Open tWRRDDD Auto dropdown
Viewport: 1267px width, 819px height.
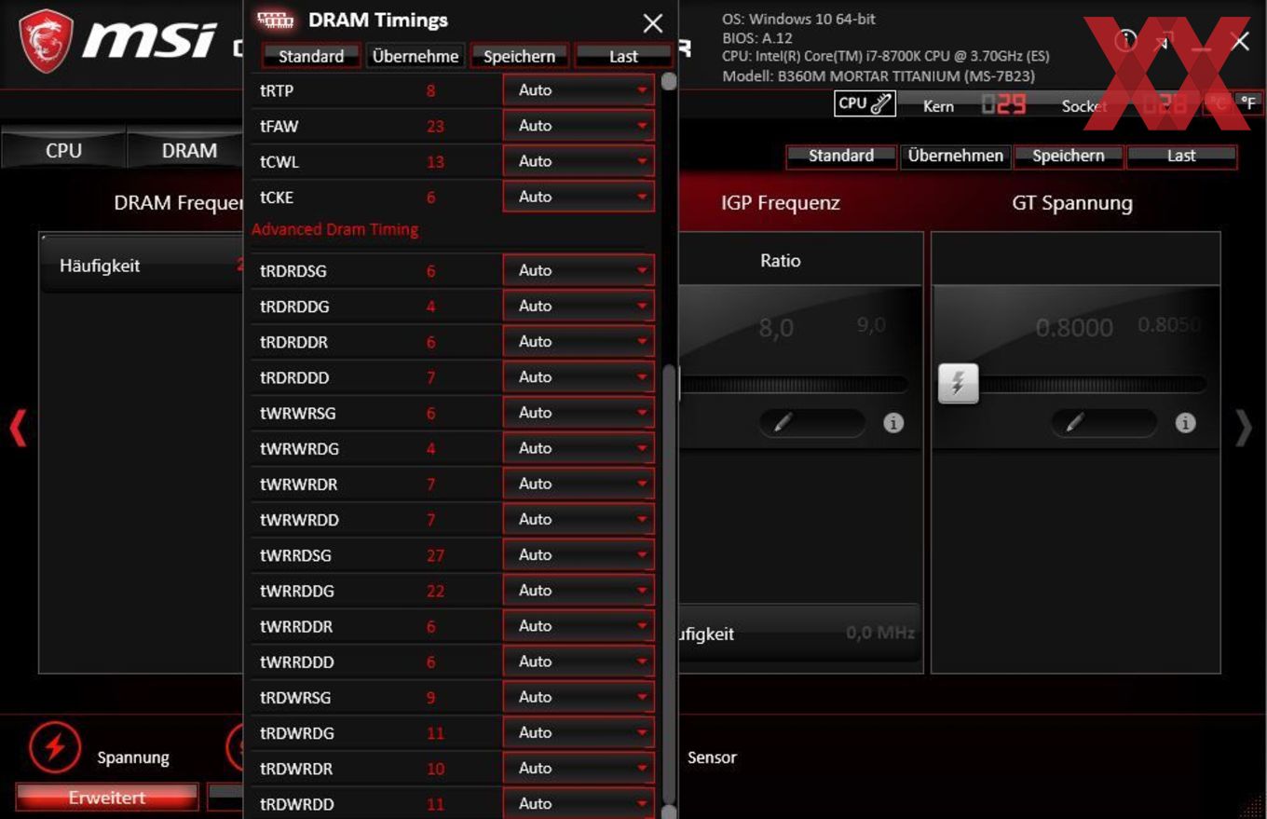[x=579, y=661]
